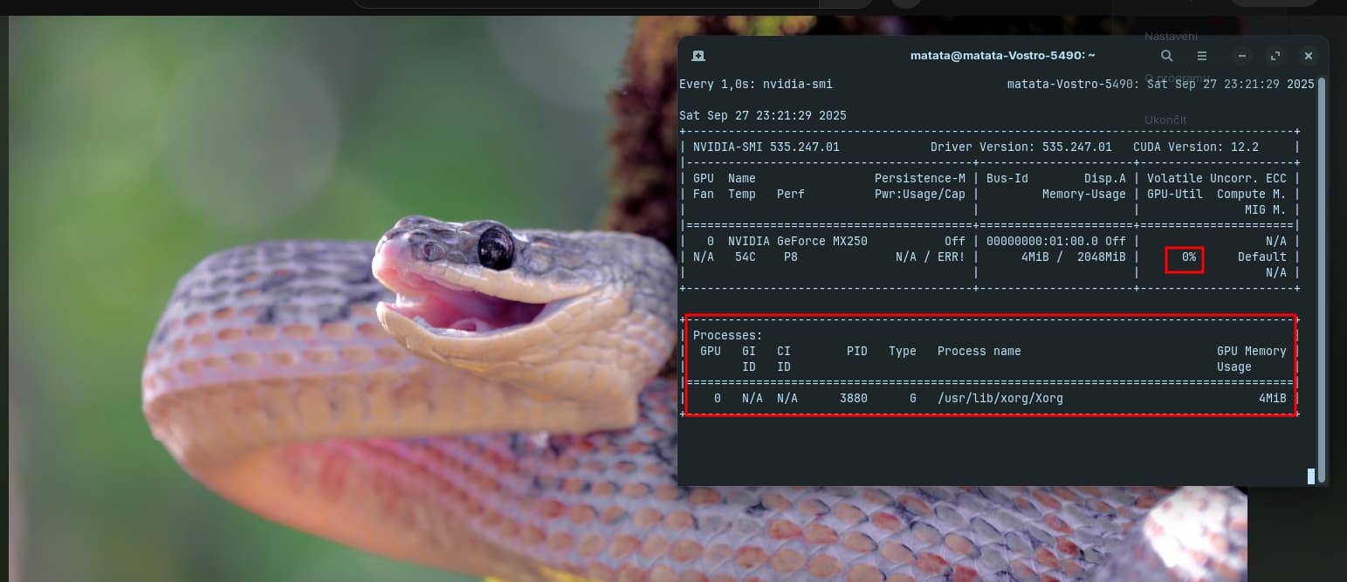Close the terminal window

point(1308,56)
